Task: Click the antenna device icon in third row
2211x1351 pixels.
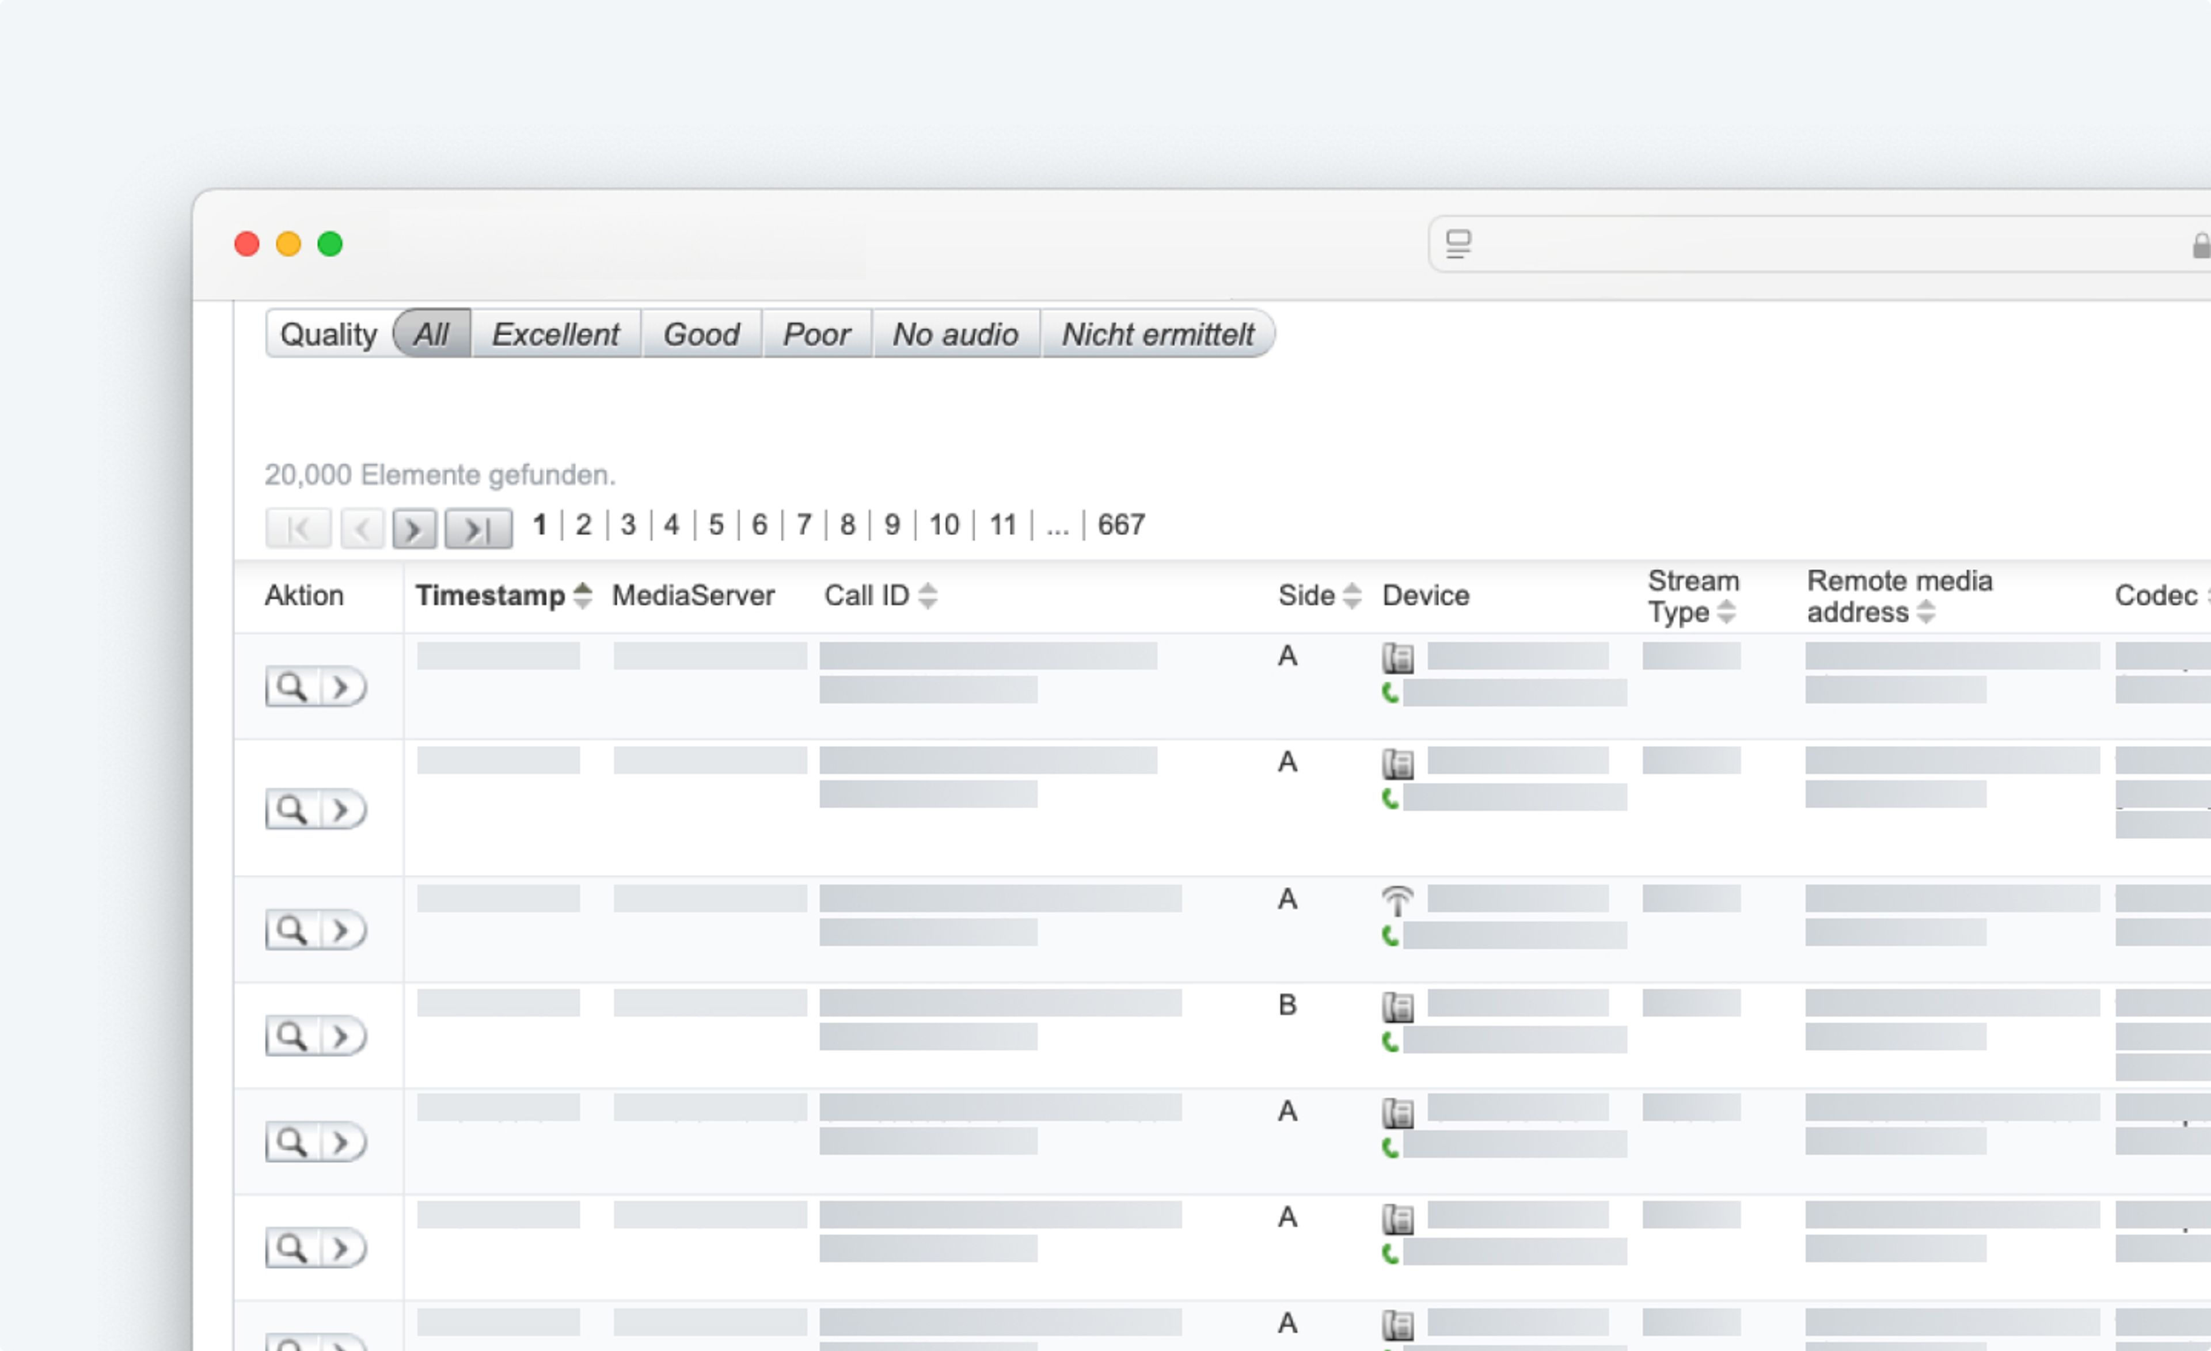Action: (1397, 900)
